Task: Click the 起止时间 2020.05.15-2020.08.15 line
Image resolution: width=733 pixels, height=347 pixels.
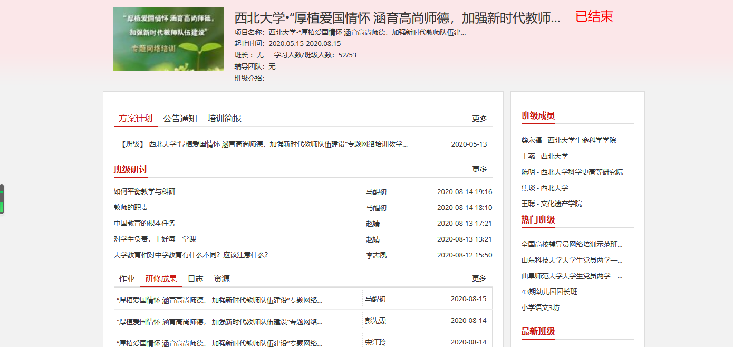Action: click(x=288, y=44)
